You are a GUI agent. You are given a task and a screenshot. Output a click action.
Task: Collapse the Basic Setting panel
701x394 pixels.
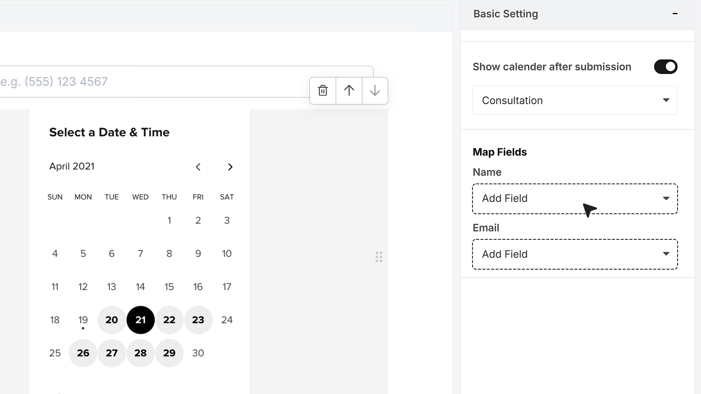tap(675, 13)
